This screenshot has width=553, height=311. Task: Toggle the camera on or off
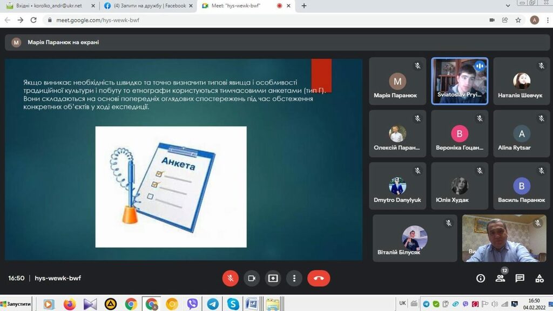click(251, 278)
